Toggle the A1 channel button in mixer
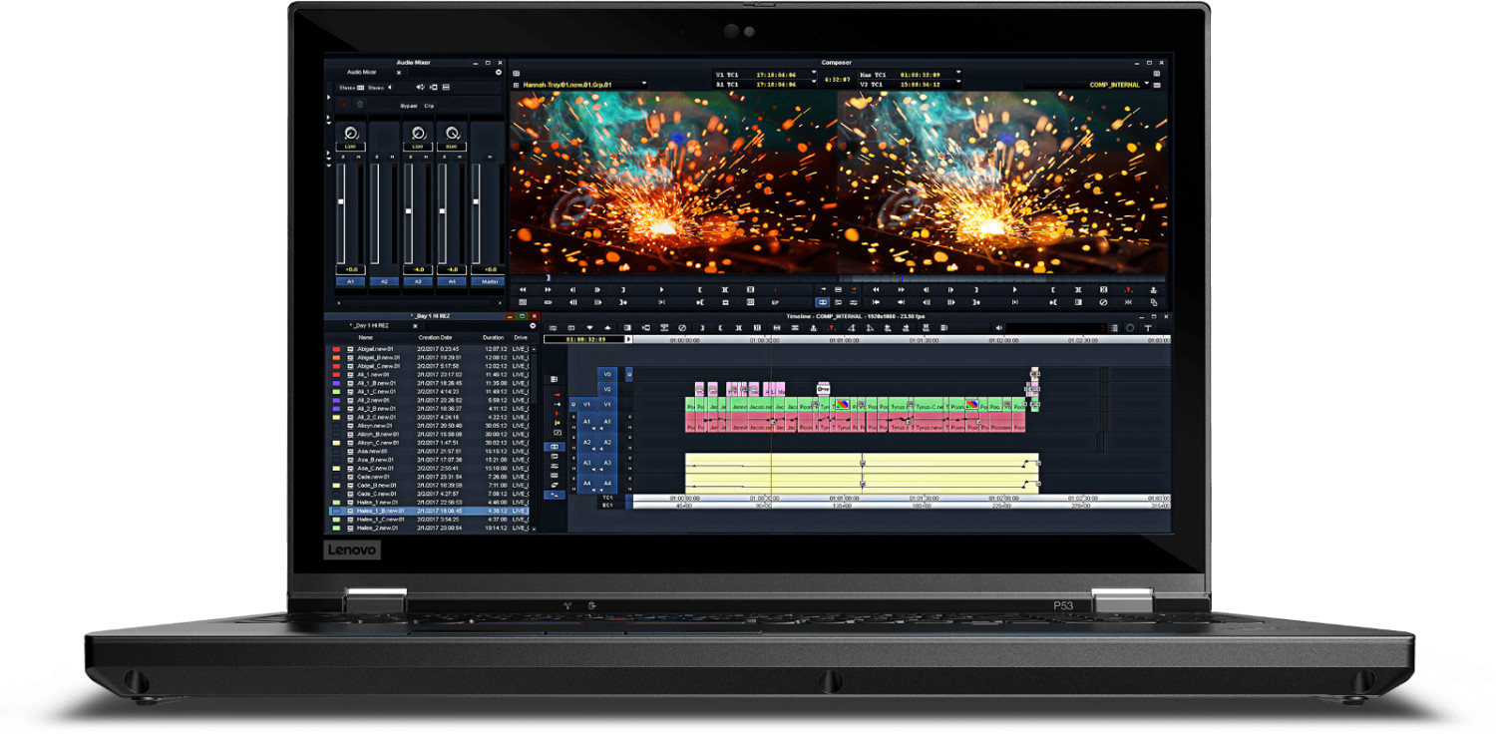The height and width of the screenshot is (734, 1496). coord(349,282)
